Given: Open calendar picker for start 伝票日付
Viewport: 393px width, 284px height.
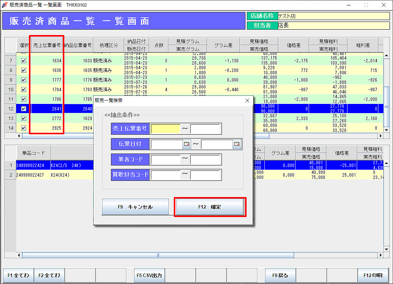Looking at the screenshot, I should tap(187, 144).
